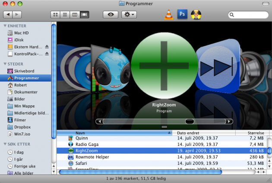
Task: Select the Rowmote Helper row
Action: [x=162, y=157]
